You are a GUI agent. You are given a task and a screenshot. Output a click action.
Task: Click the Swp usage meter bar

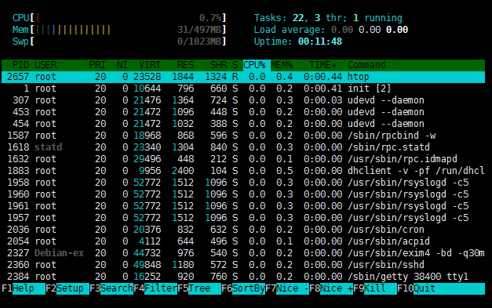(x=119, y=42)
